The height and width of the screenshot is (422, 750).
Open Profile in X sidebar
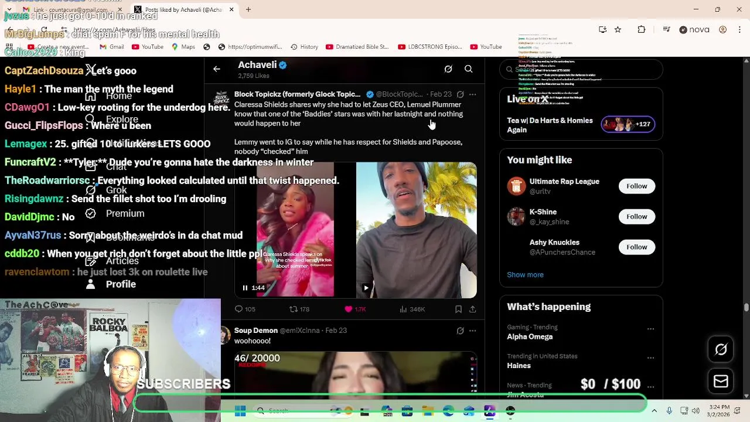click(111, 284)
